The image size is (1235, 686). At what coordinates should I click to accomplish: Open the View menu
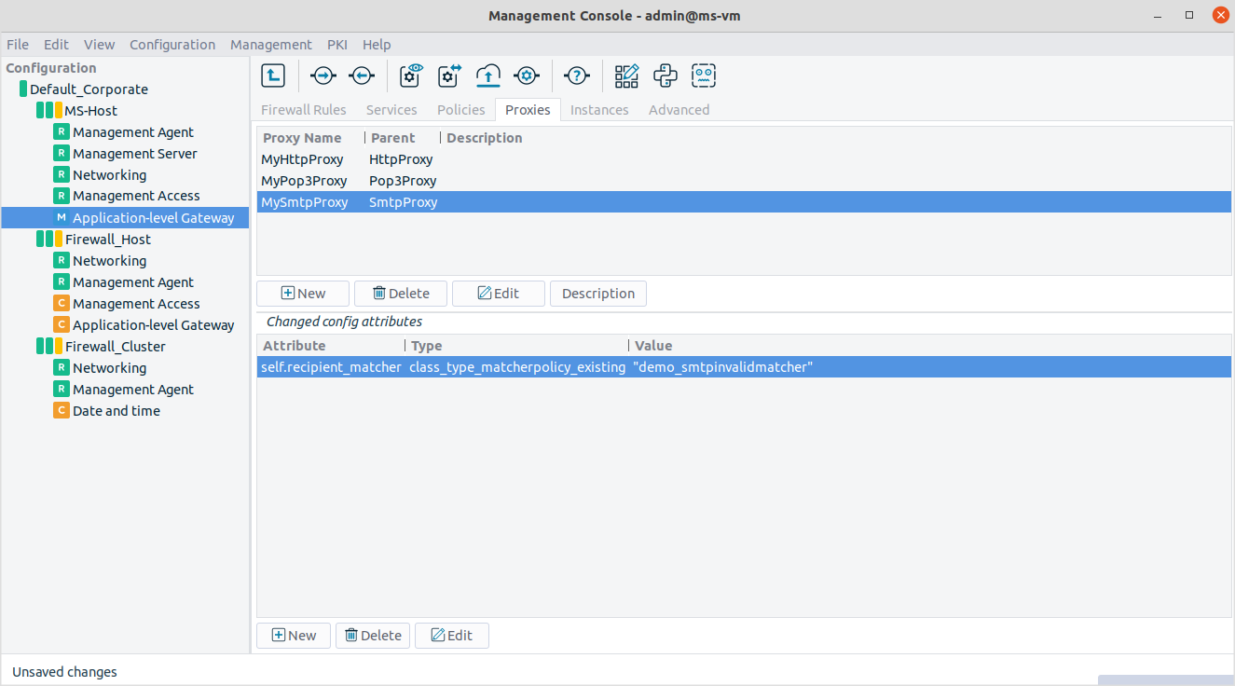pyautogui.click(x=99, y=45)
